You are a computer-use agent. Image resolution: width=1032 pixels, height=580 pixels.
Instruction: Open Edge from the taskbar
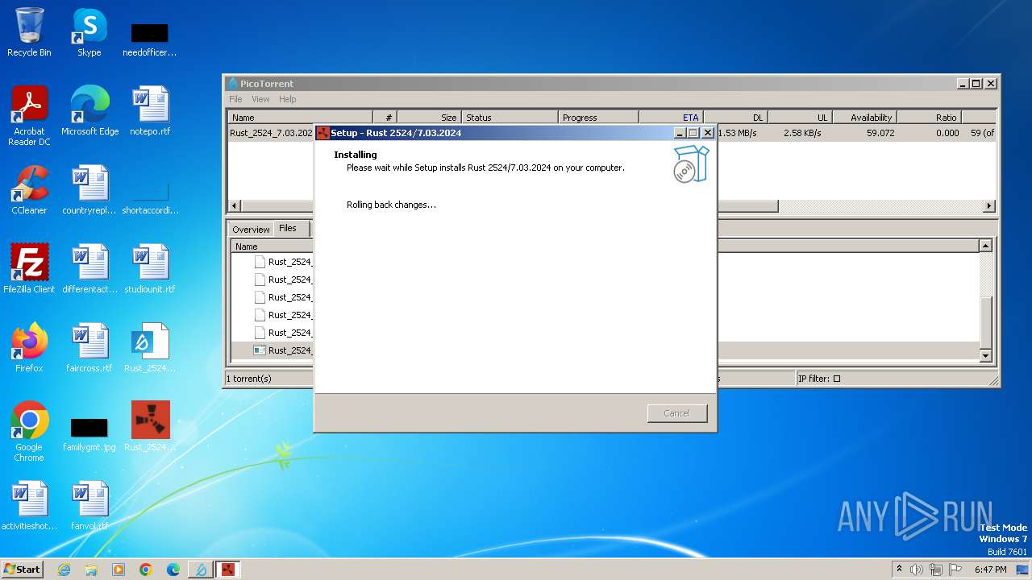173,570
